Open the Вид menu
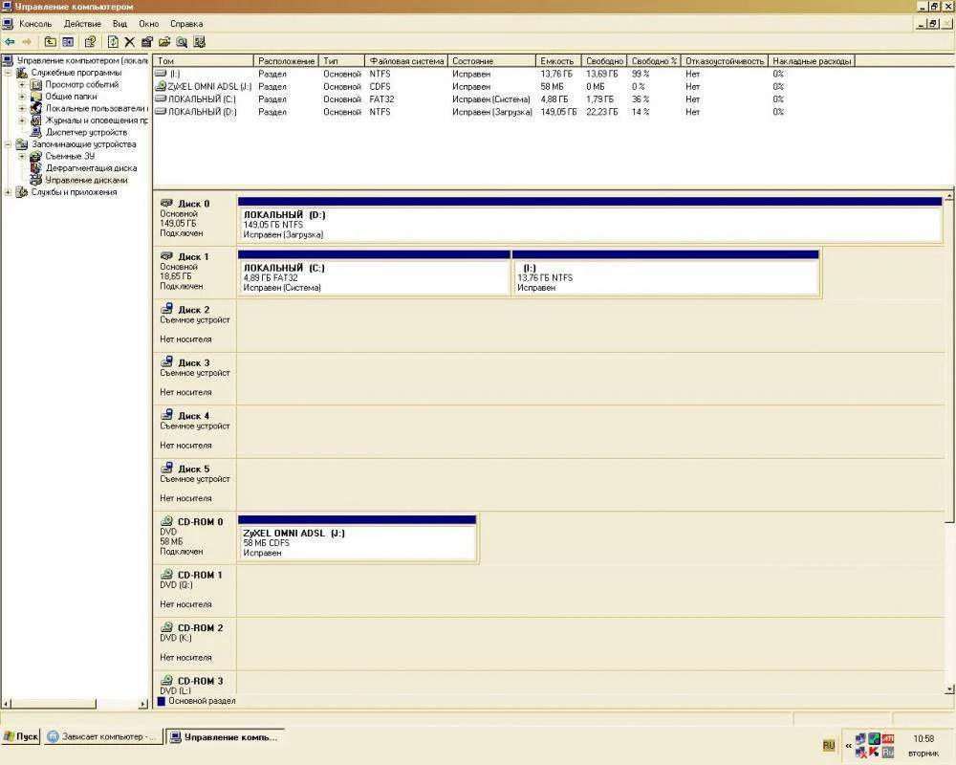Viewport: 956px width, 765px height. click(x=119, y=24)
